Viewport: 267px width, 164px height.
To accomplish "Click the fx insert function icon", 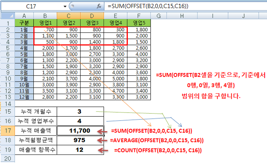I will (99, 6).
